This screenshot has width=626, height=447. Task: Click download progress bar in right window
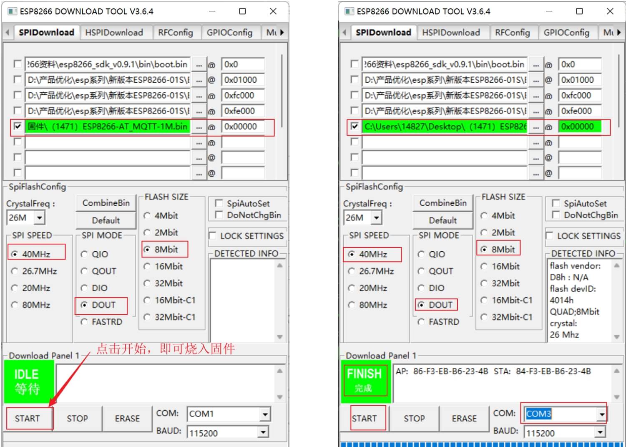(x=482, y=444)
